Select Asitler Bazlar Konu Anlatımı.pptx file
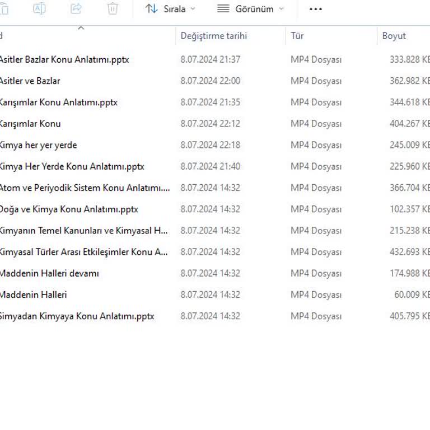 (x=64, y=59)
